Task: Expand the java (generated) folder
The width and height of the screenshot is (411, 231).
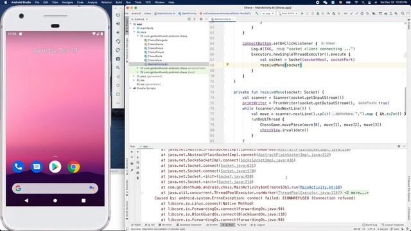Action: [x=134, y=76]
